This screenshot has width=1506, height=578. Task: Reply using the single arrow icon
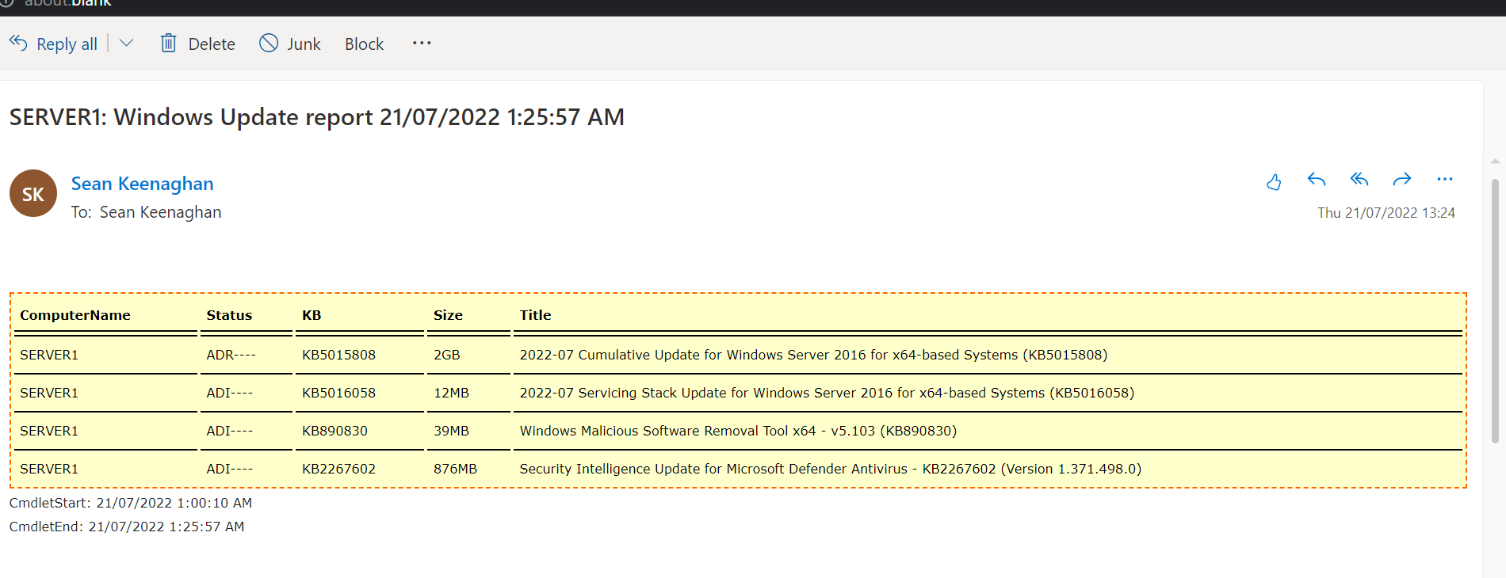[x=1317, y=180]
